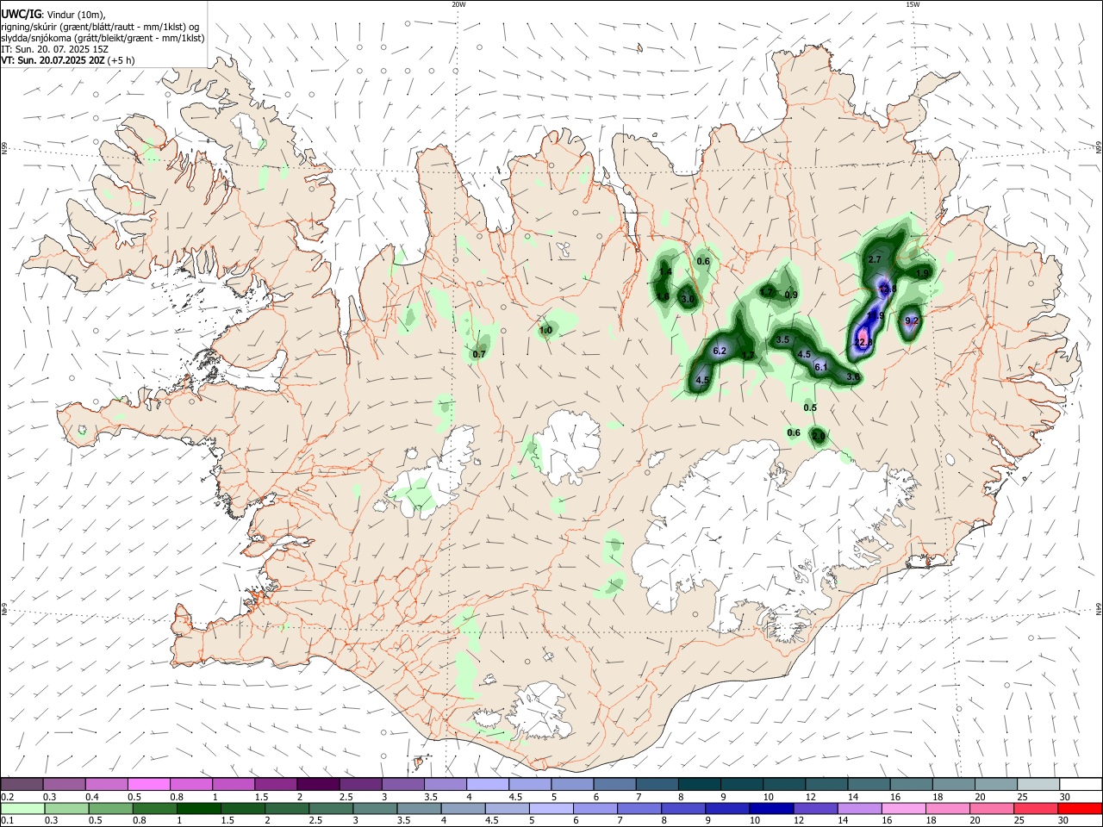Click the dark teal 9 swatch in top legend row

click(x=742, y=784)
